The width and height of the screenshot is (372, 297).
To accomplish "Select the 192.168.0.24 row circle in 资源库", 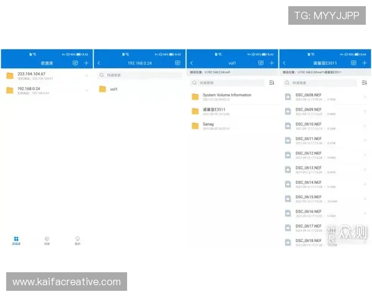I will (x=87, y=90).
